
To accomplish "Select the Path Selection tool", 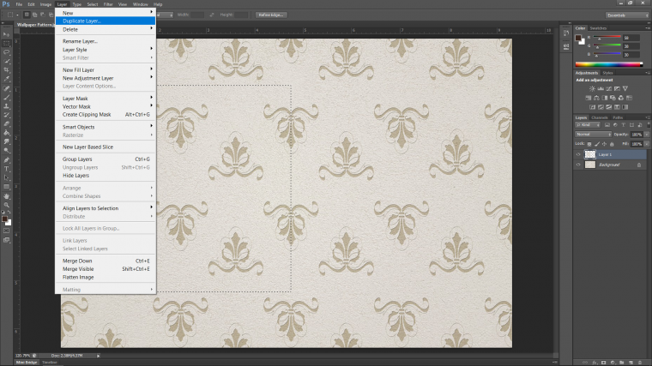I will (x=6, y=177).
